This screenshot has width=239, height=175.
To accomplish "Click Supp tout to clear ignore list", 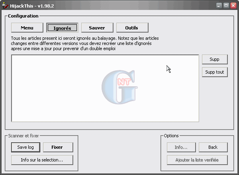I will (215, 72).
